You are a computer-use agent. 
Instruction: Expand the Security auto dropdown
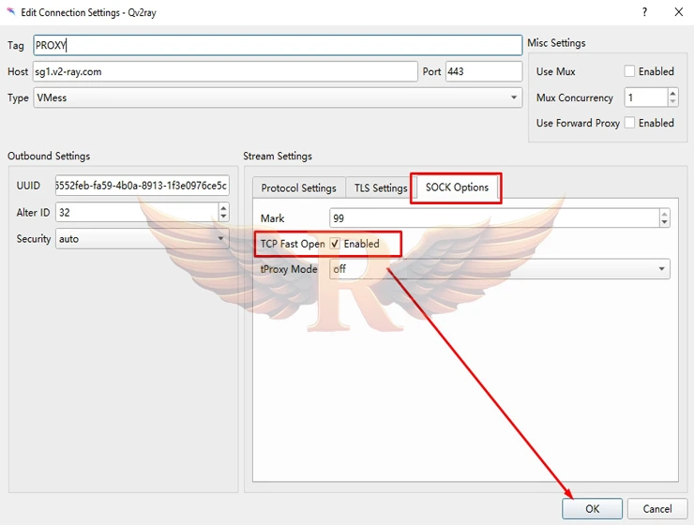click(142, 239)
